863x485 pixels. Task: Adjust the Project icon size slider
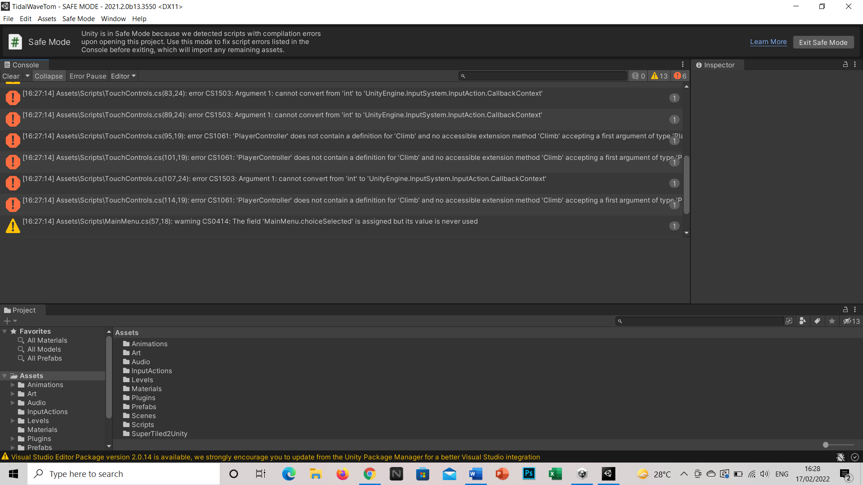click(826, 445)
